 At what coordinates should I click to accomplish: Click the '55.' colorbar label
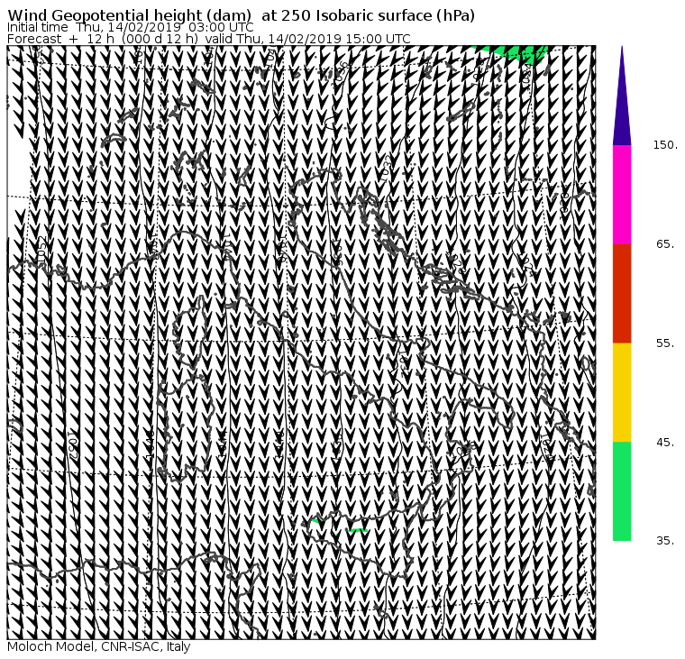665,343
